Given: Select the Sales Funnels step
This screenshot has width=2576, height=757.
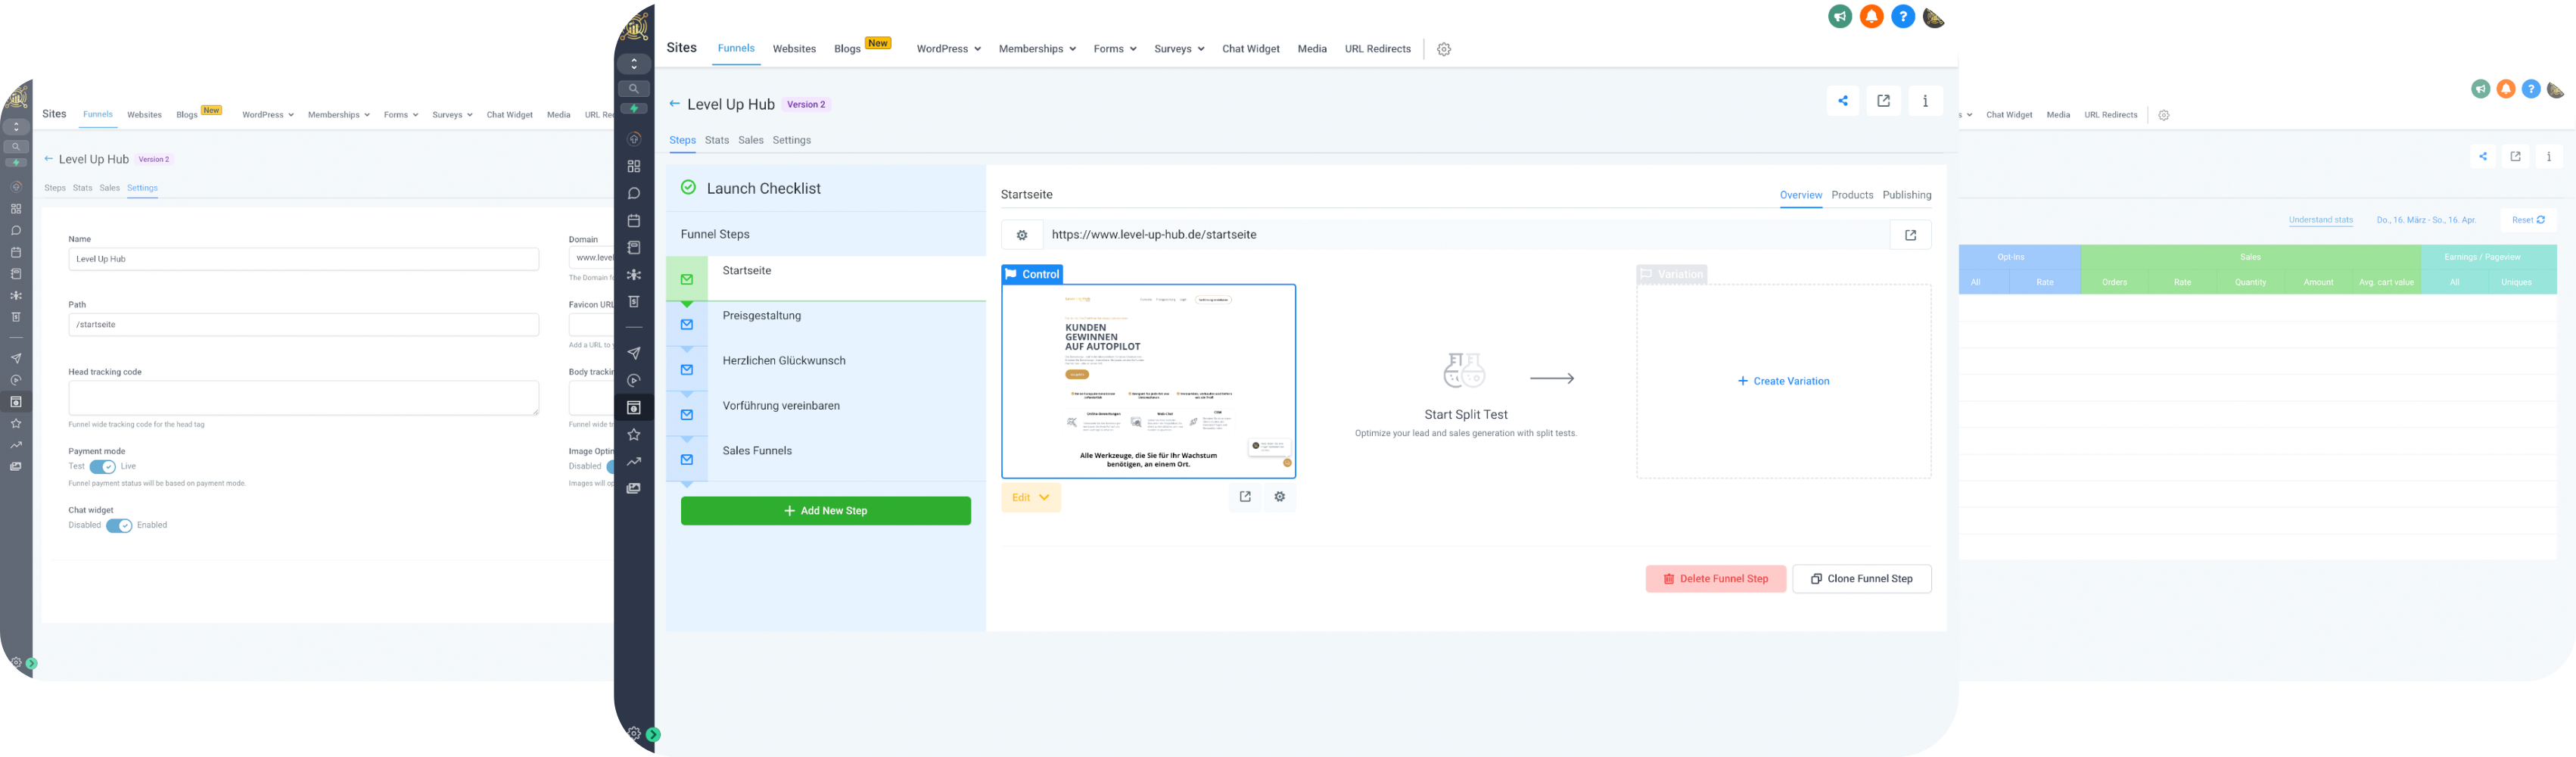Looking at the screenshot, I should [x=826, y=459].
